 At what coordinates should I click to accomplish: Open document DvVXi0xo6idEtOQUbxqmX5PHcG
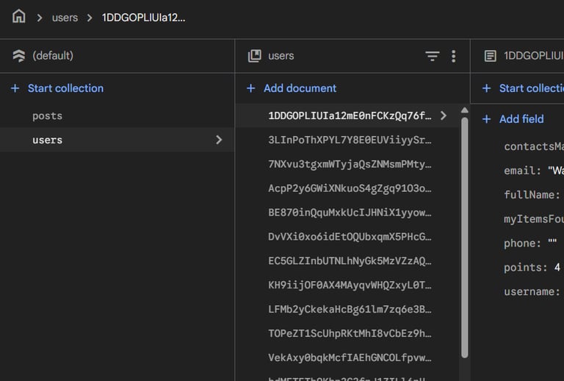click(350, 236)
